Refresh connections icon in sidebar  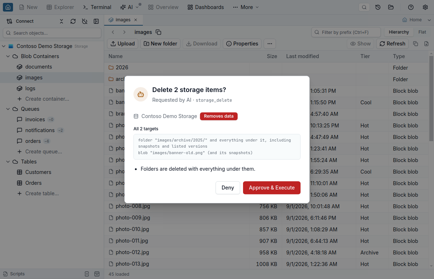[73, 21]
